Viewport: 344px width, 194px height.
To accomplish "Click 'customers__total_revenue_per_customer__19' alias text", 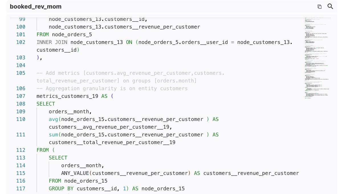I will [x=112, y=142].
